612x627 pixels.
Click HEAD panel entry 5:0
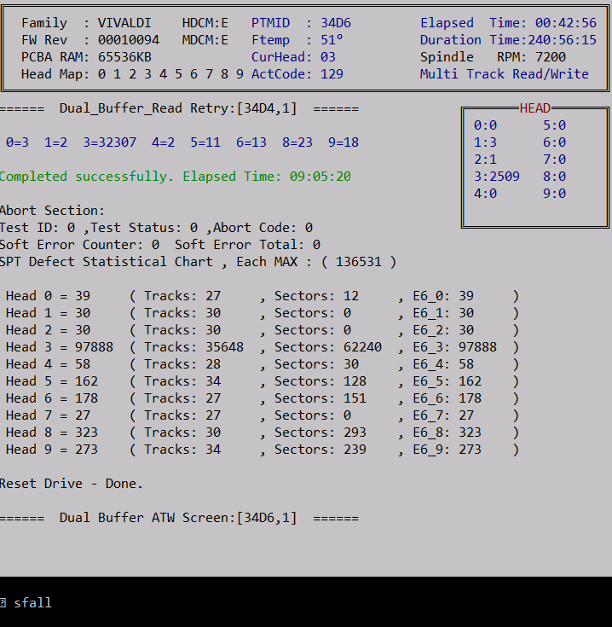point(554,125)
